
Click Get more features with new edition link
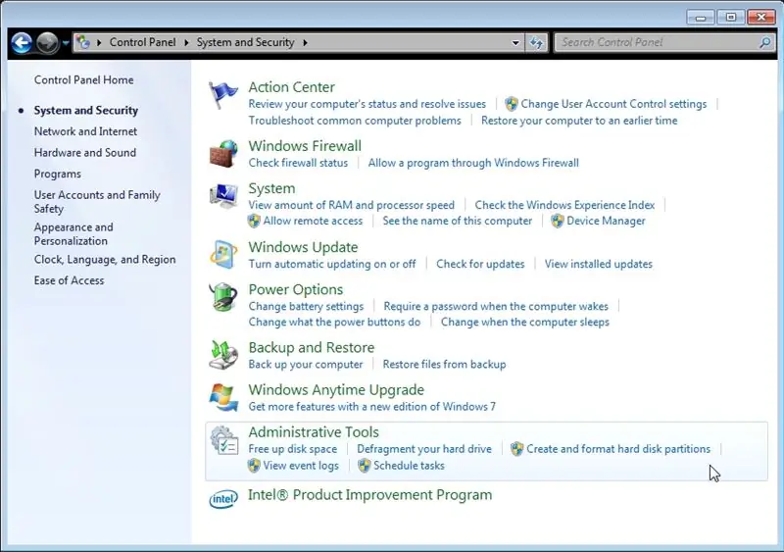tap(372, 407)
